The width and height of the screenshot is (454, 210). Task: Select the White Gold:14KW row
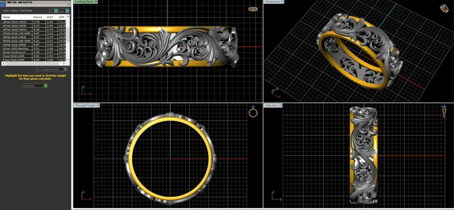pos(34,37)
